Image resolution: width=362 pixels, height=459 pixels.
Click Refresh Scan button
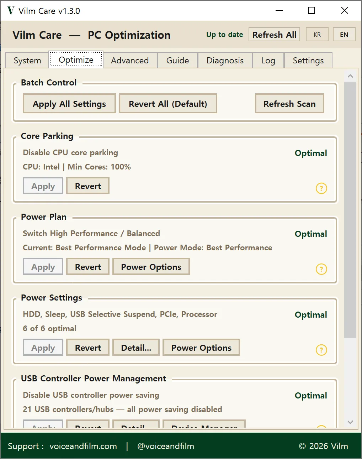pyautogui.click(x=289, y=104)
